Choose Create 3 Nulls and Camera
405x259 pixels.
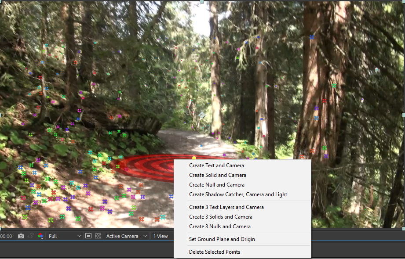tap(242, 227)
